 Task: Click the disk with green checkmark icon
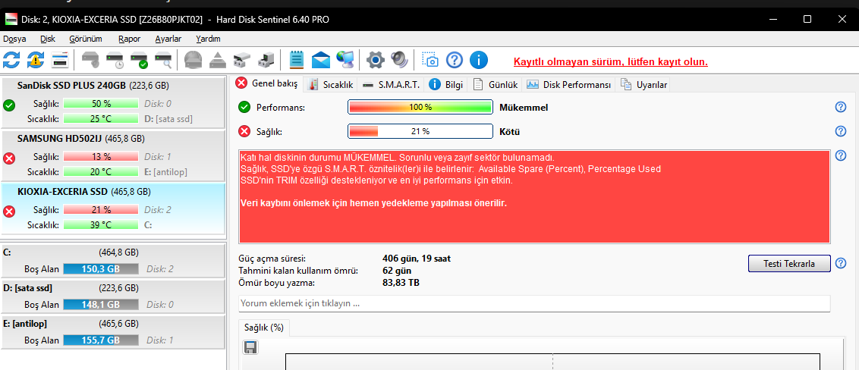[x=139, y=60]
